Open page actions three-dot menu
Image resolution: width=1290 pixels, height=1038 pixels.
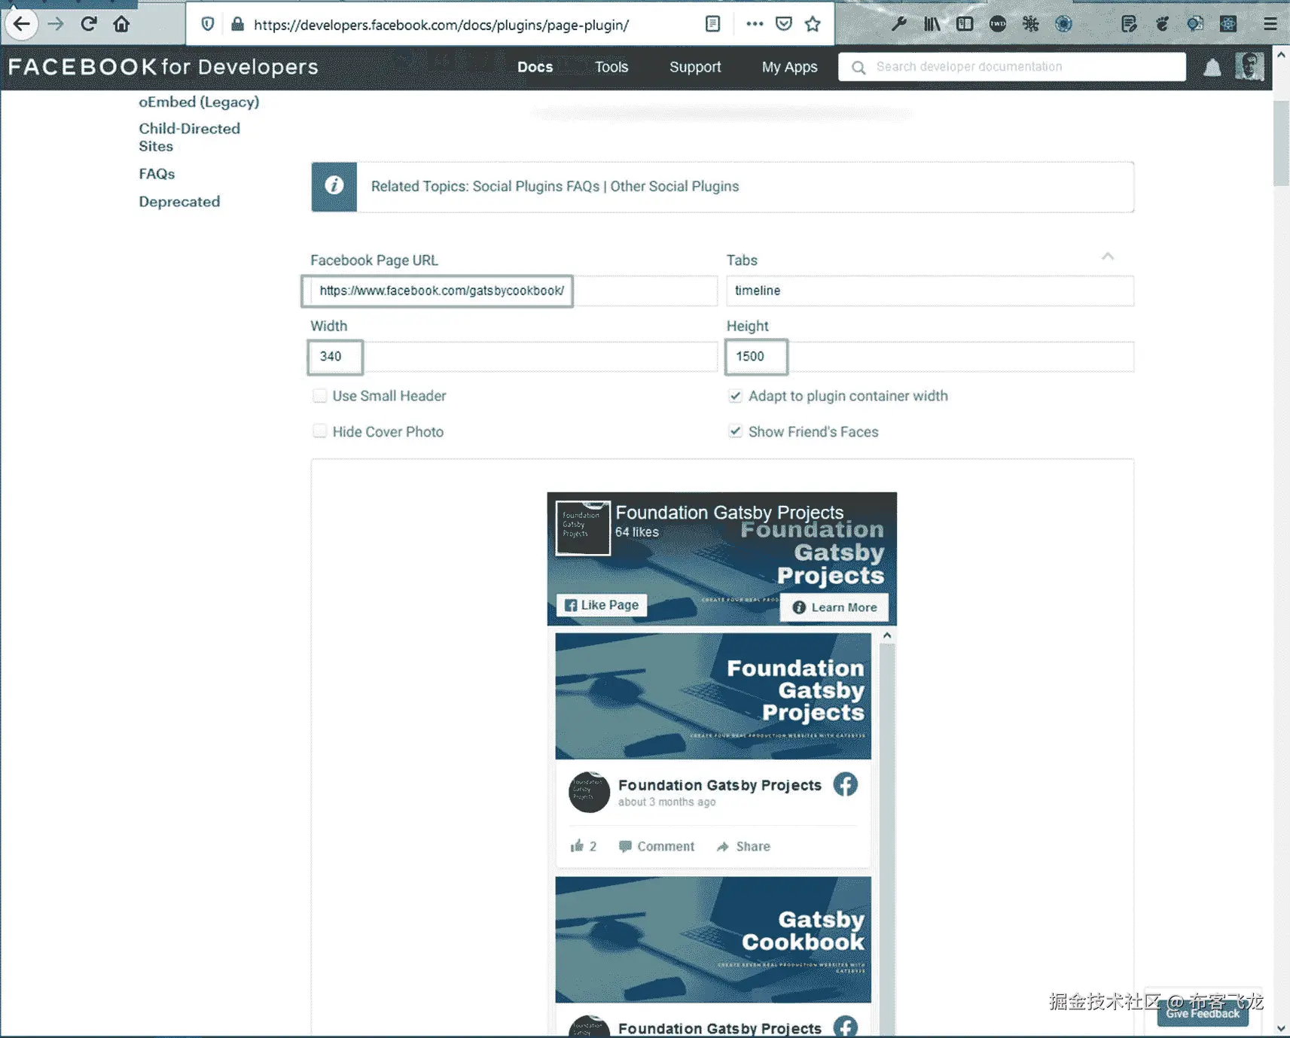coord(755,24)
